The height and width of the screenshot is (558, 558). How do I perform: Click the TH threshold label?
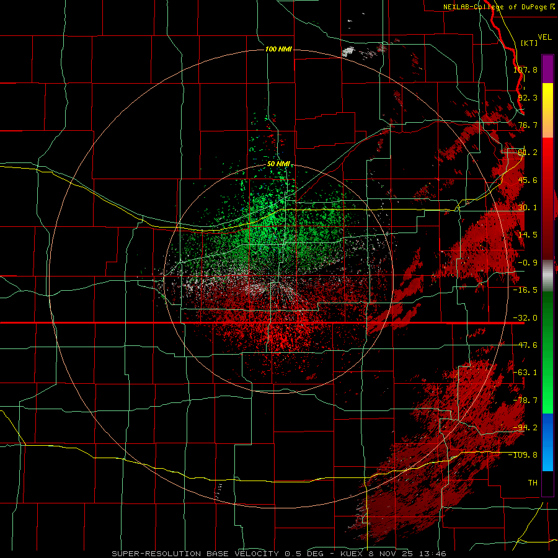[533, 483]
